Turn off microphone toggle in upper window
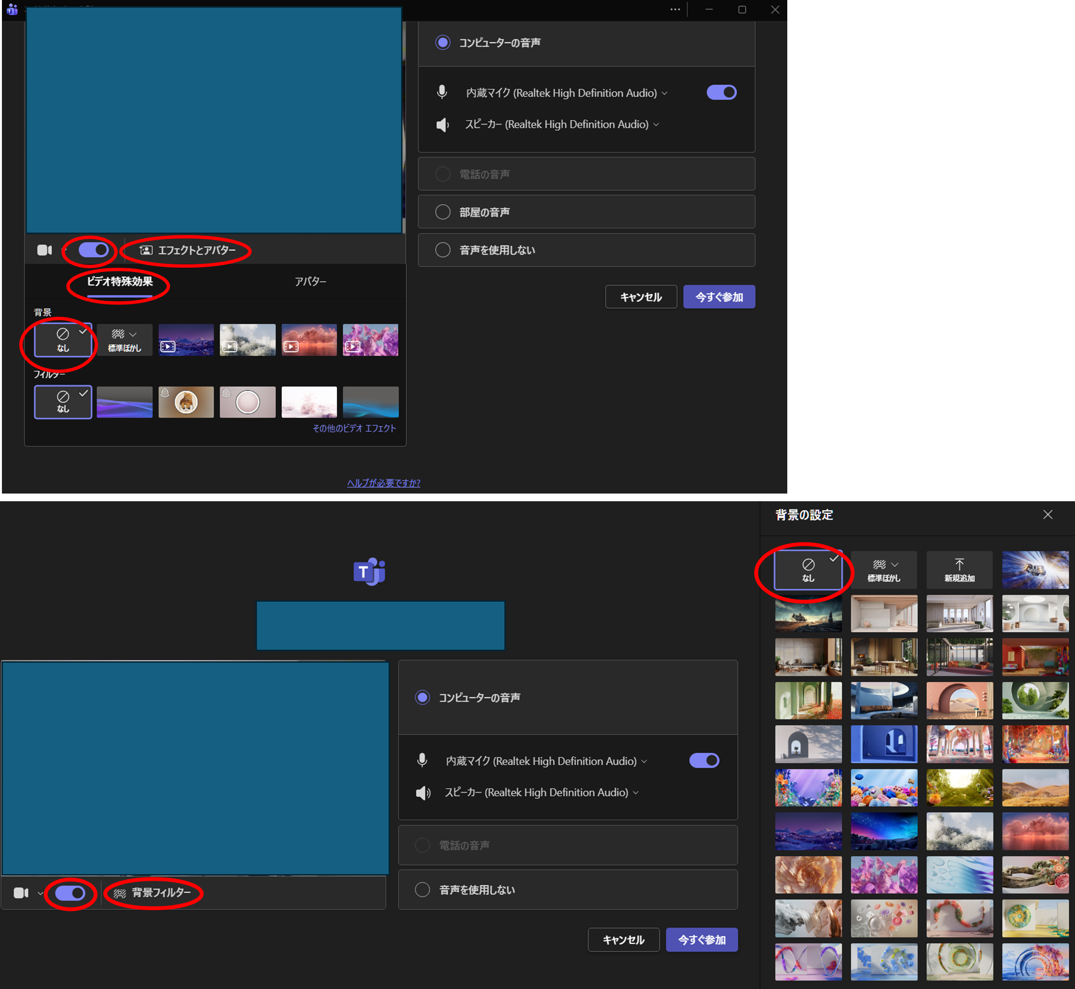The height and width of the screenshot is (989, 1075). [x=721, y=93]
